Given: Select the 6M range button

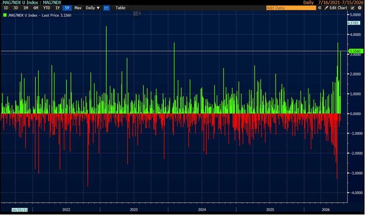Looking at the screenshot, I should click(x=35, y=8).
